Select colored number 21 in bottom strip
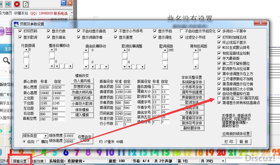This screenshot has height=165, width=280. click(x=232, y=152)
